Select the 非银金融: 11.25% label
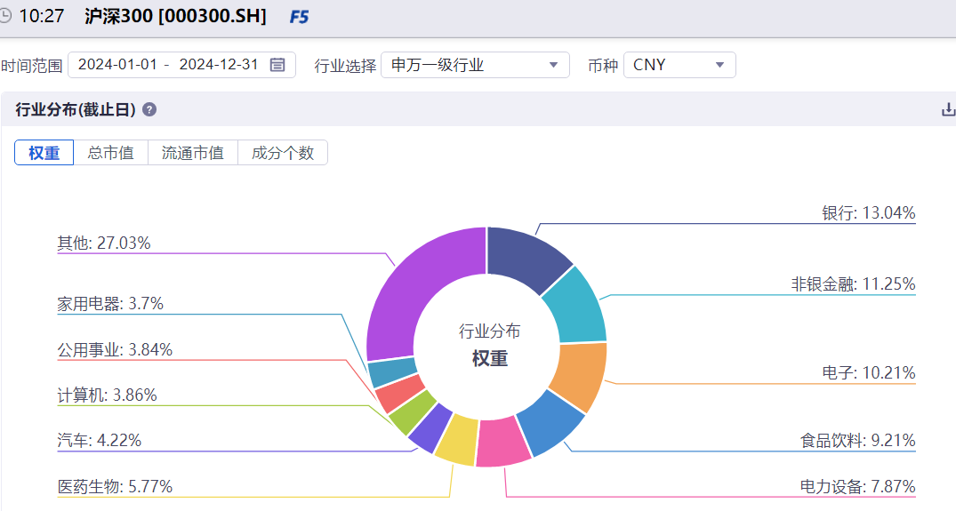Image resolution: width=956 pixels, height=511 pixels. (x=853, y=283)
